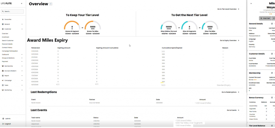The width and height of the screenshot is (275, 128).
Task: Expand the Membership menu section
Action: coord(22,66)
